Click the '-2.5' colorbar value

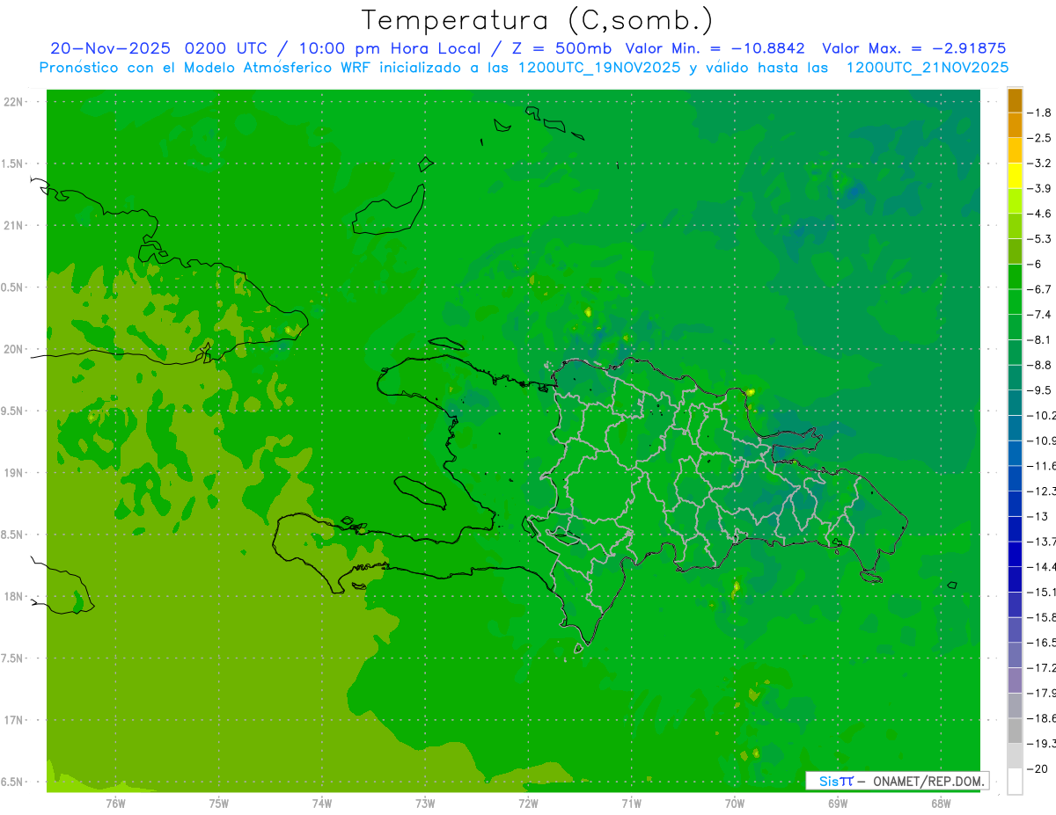[x=1040, y=138]
